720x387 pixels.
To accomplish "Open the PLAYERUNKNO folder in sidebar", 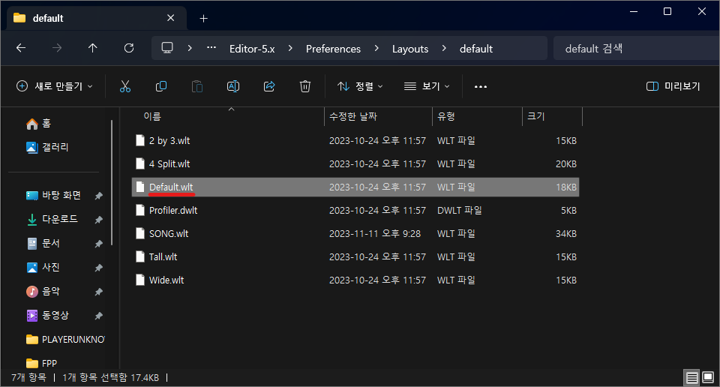I will click(x=65, y=340).
